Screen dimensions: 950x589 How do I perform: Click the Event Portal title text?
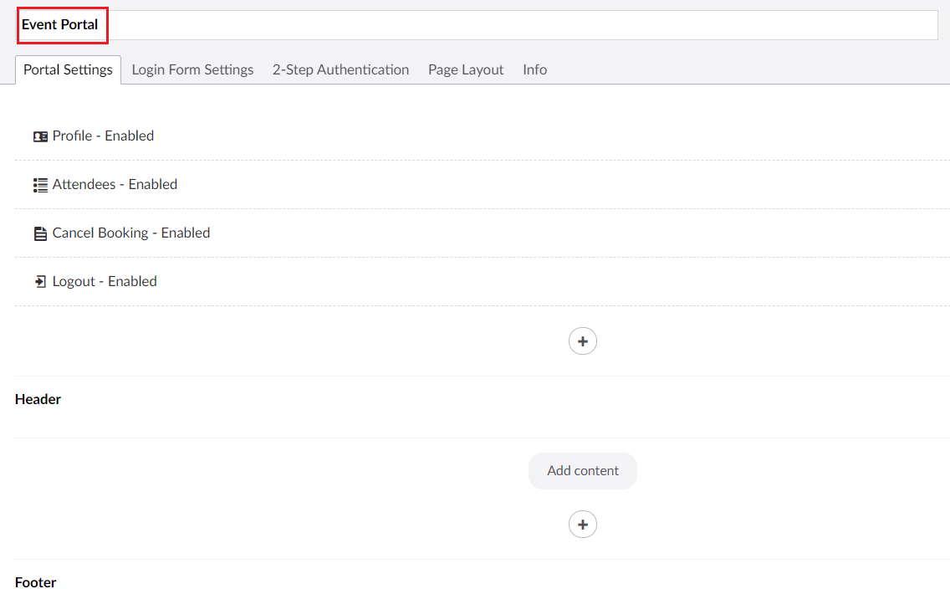tap(59, 25)
